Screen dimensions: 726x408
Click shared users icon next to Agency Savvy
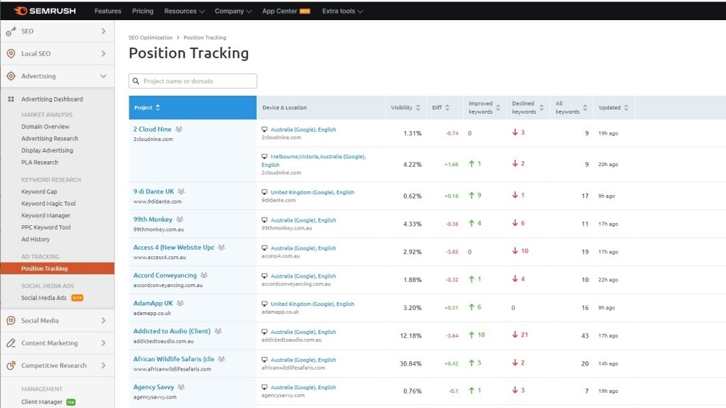[181, 386]
